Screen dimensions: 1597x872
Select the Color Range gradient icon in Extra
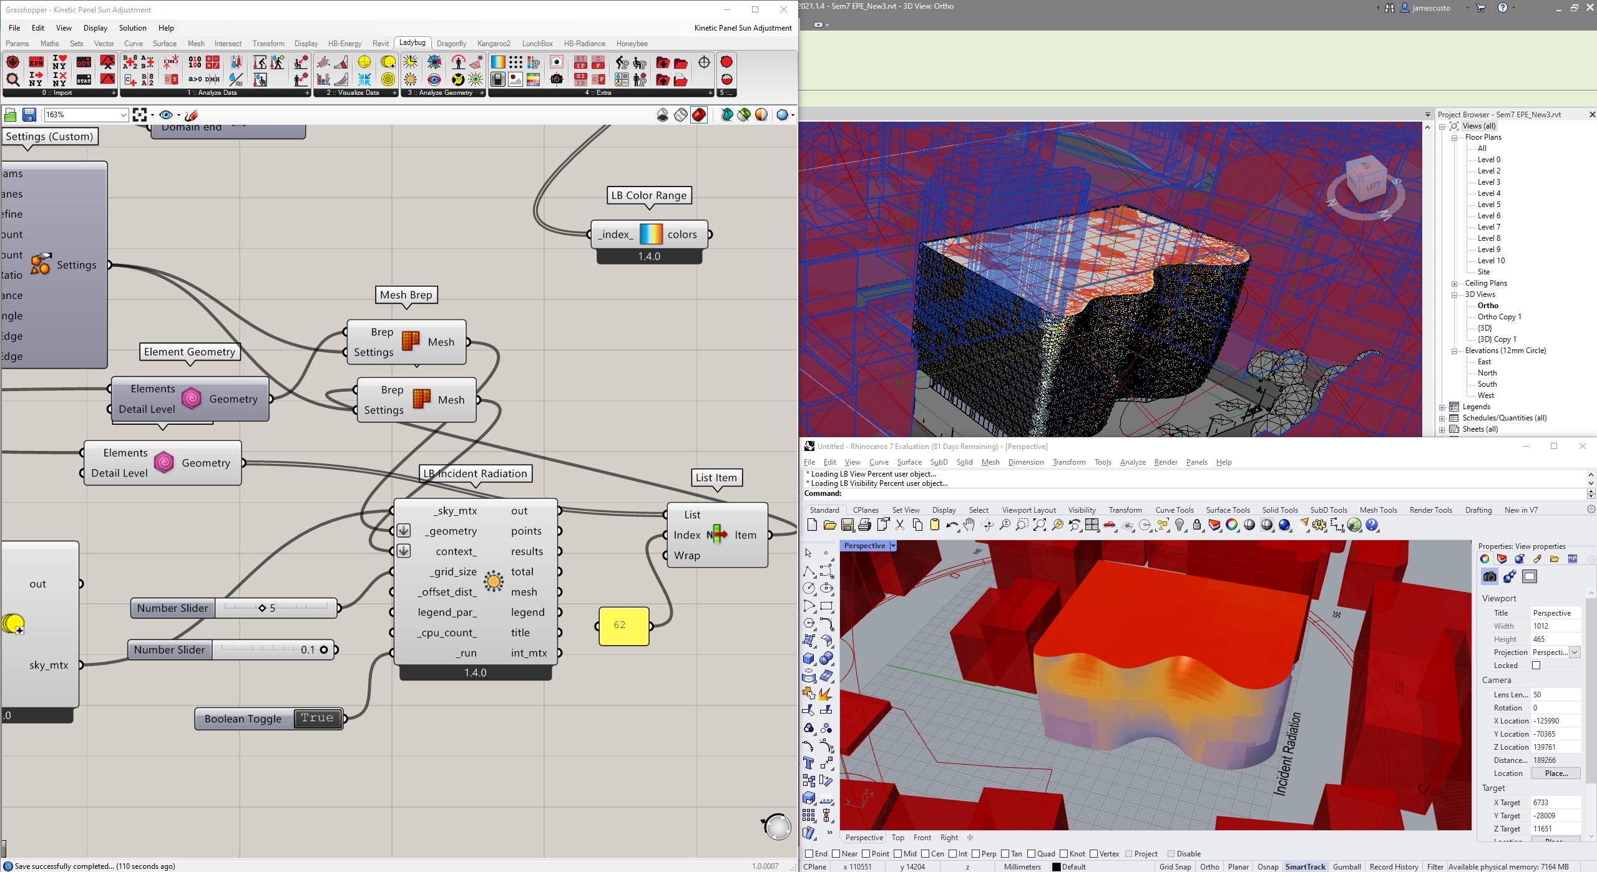[497, 62]
